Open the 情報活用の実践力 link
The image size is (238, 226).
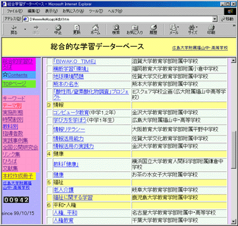73,146
